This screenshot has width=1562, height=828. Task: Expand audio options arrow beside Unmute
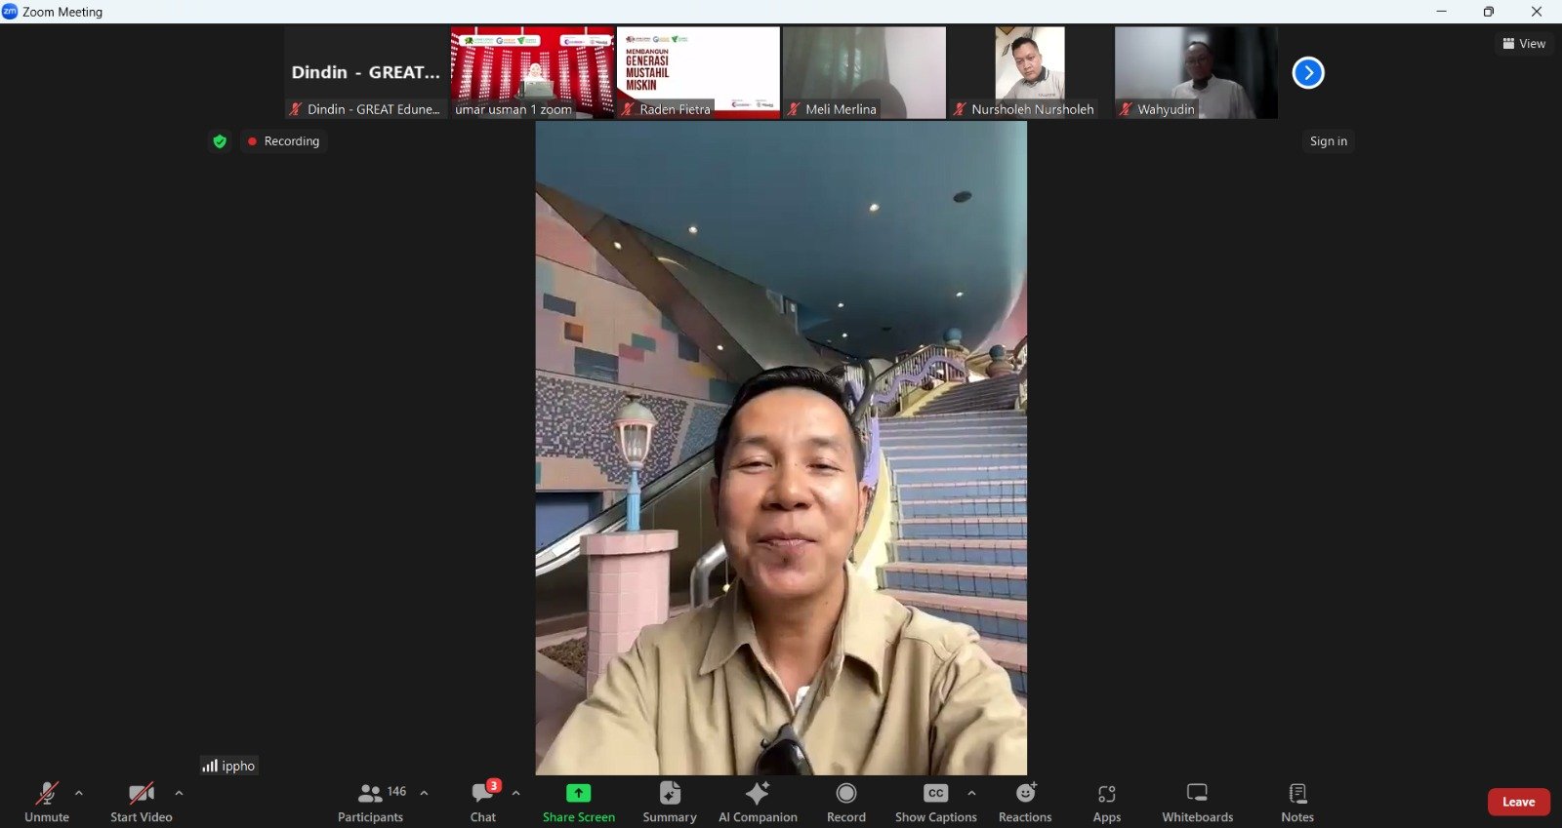(x=79, y=793)
